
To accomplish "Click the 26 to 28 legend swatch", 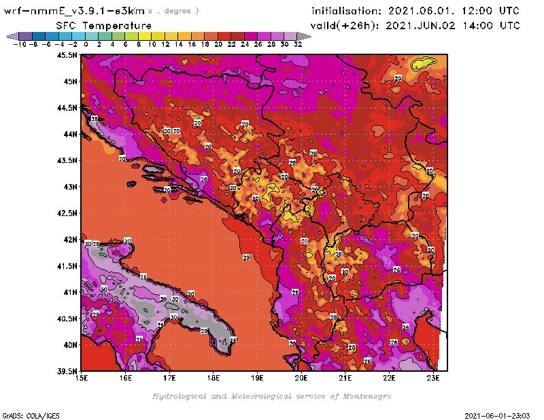I will [264, 36].
